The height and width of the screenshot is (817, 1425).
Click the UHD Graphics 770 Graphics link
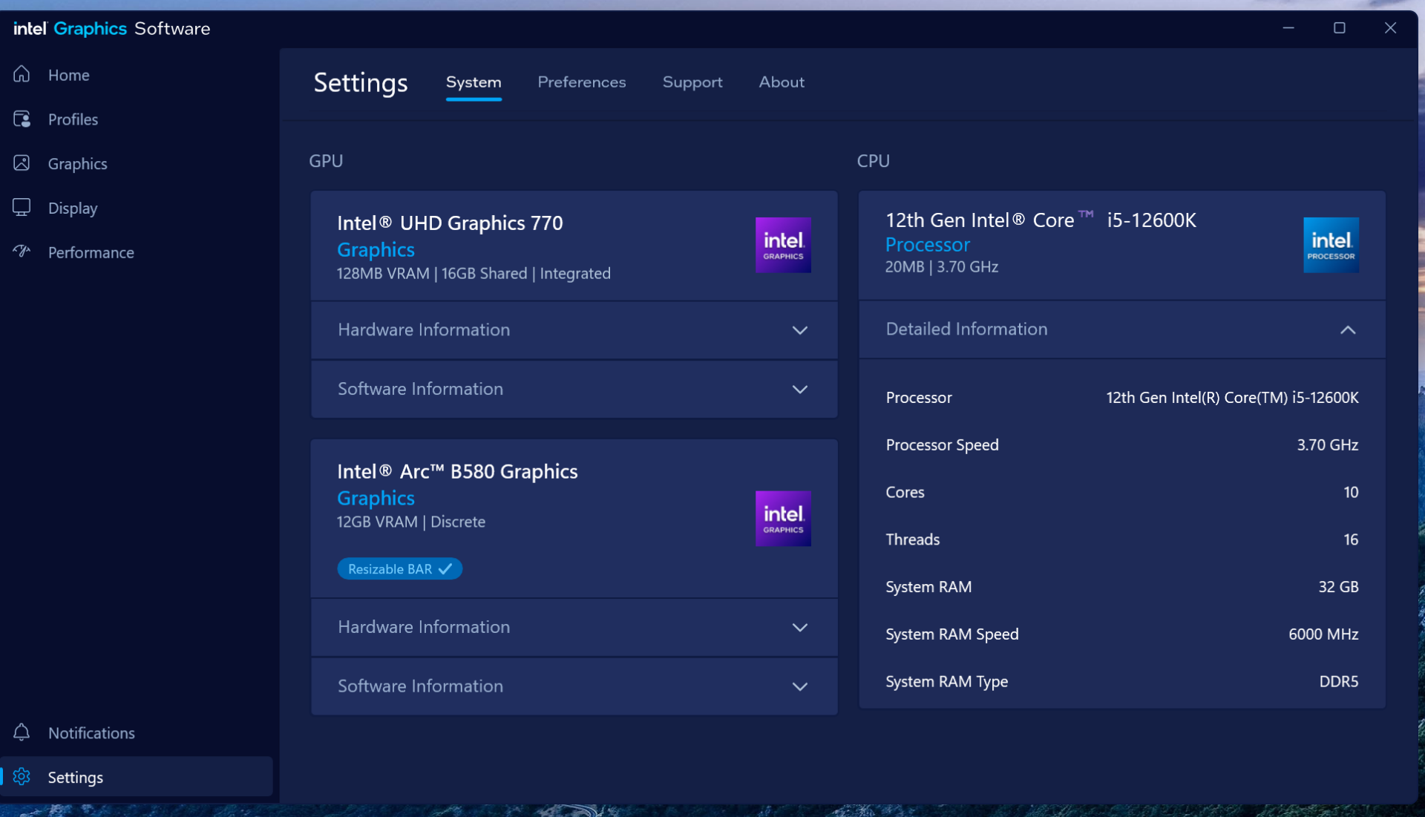(376, 249)
